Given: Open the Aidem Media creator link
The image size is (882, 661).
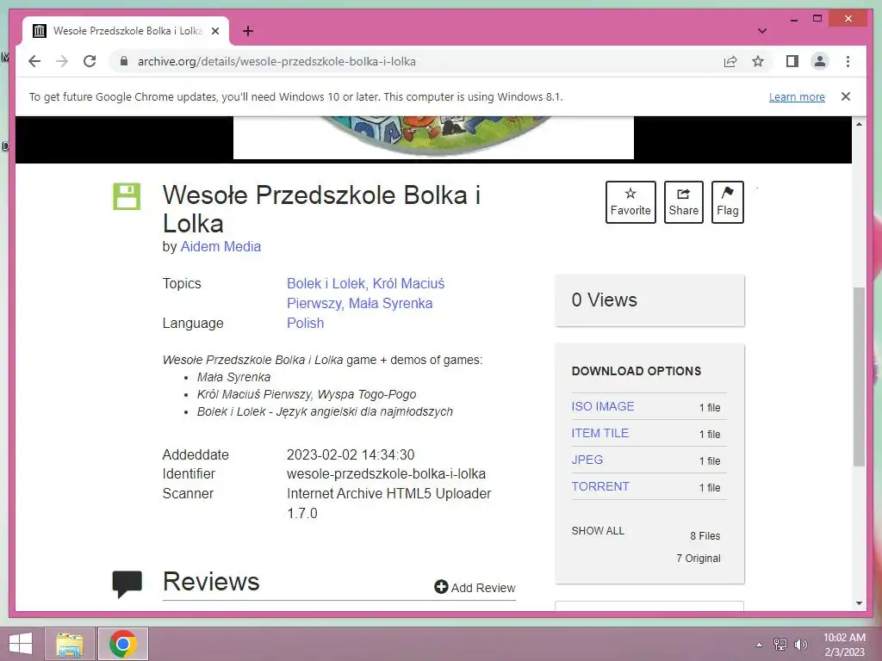Looking at the screenshot, I should 220,246.
